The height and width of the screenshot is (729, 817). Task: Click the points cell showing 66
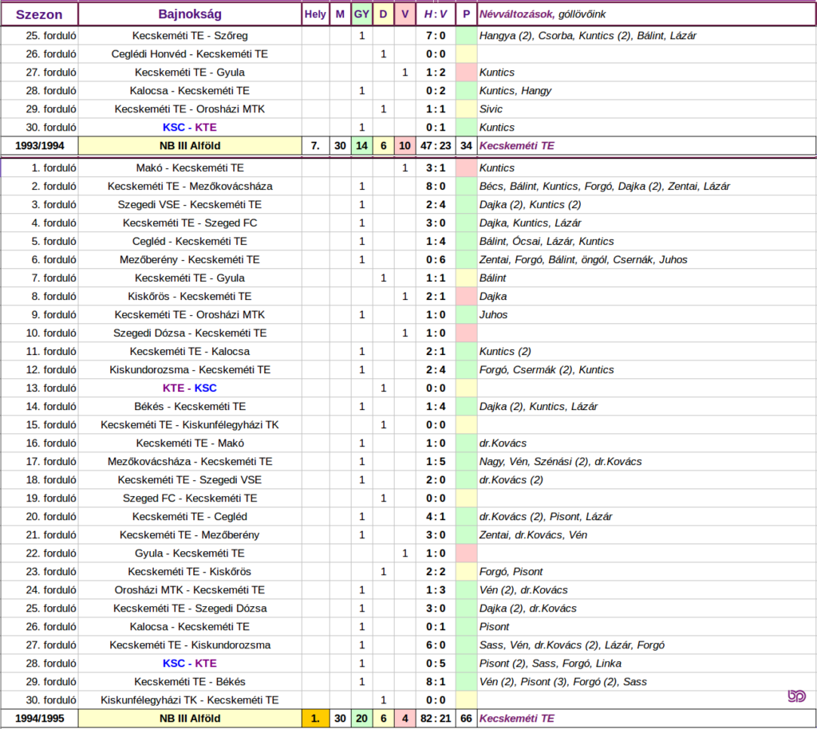click(466, 719)
